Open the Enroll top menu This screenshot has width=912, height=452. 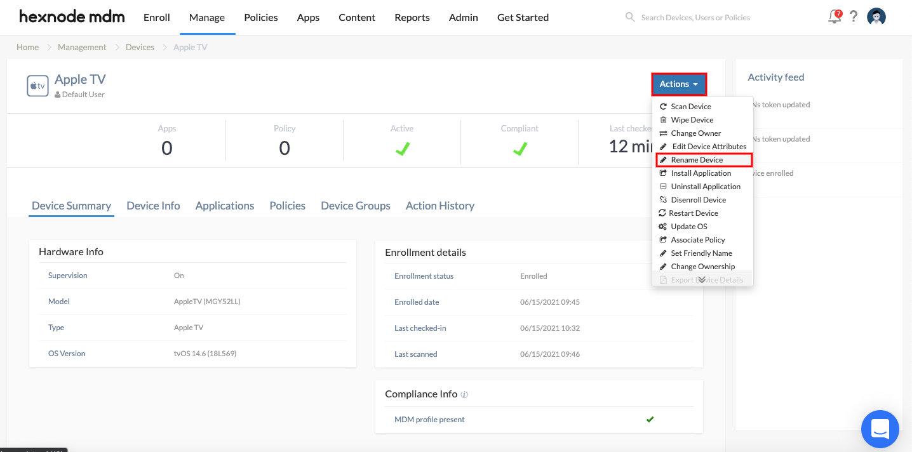[157, 17]
